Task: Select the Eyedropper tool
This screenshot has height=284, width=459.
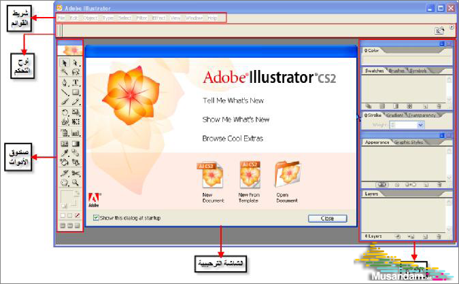Action: click(65, 153)
